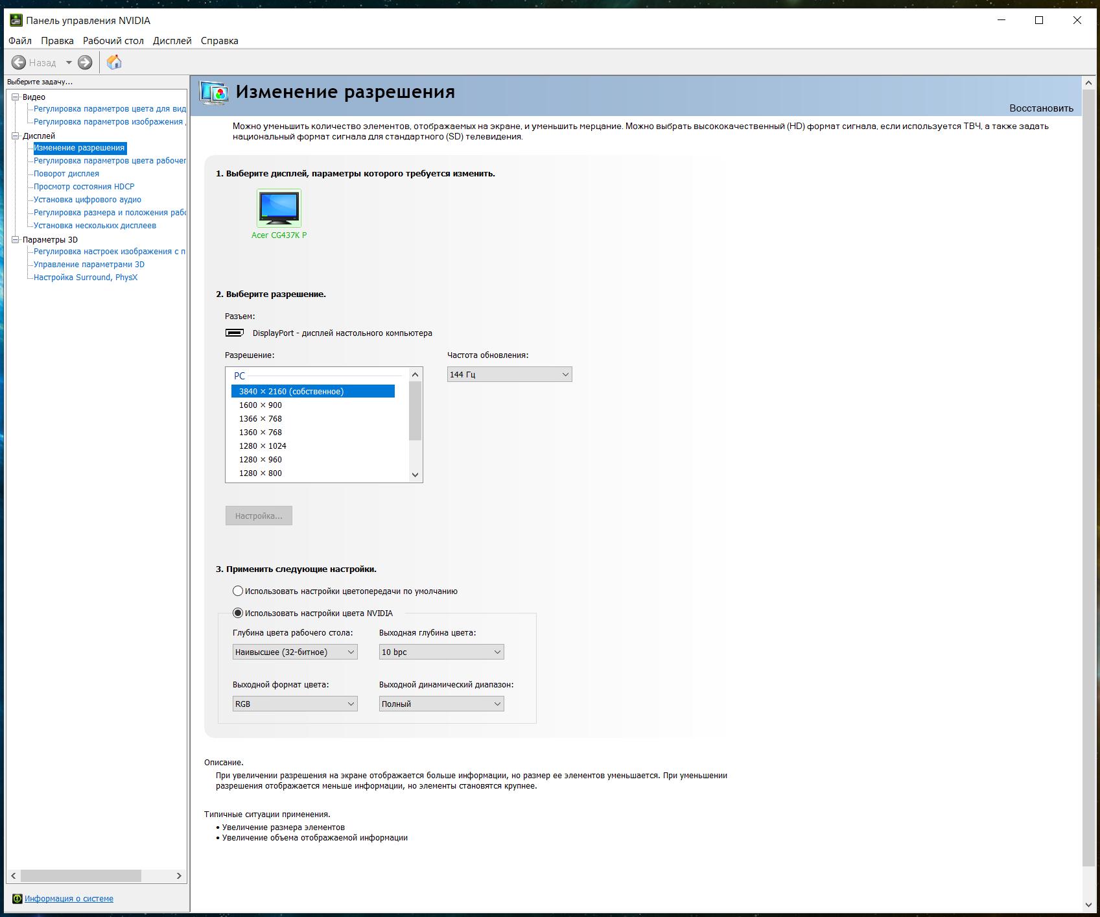Click resolution list scroll down arrow
Screen dimensions: 1100x917
(x=415, y=475)
